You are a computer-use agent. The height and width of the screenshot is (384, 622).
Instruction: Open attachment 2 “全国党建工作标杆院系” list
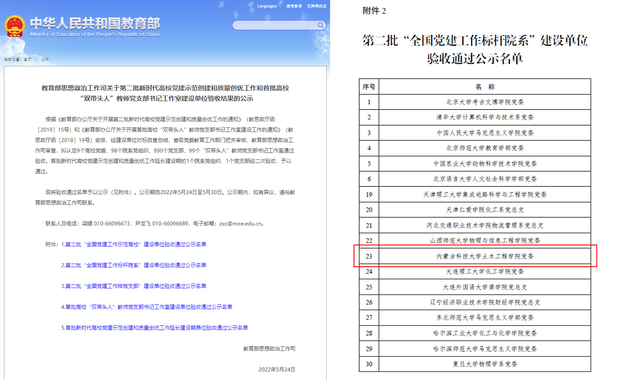coord(136,265)
